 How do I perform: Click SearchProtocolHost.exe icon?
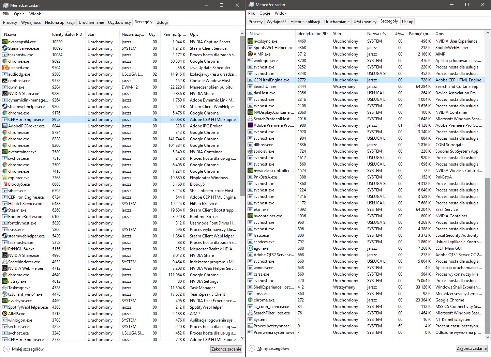pos(250,119)
